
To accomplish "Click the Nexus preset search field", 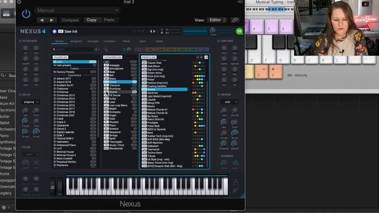I will click(x=72, y=49).
